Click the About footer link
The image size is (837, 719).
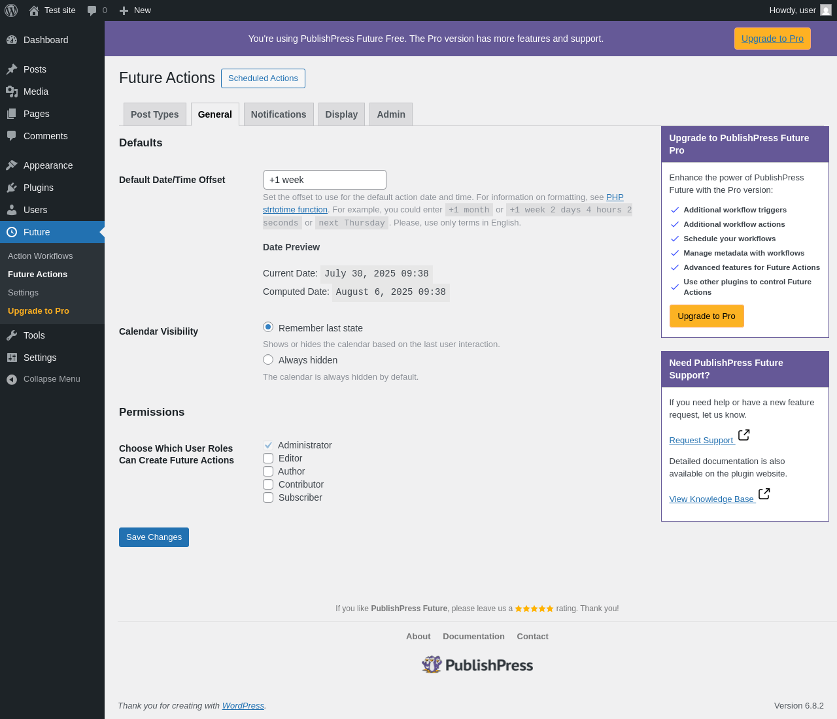coord(418,637)
